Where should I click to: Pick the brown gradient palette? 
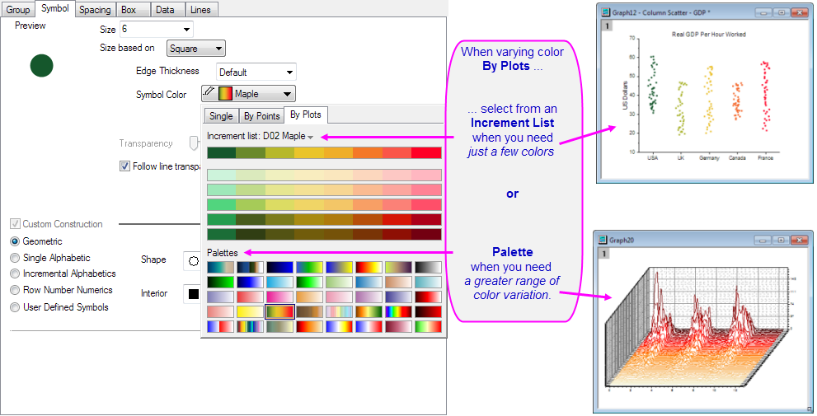coord(309,312)
